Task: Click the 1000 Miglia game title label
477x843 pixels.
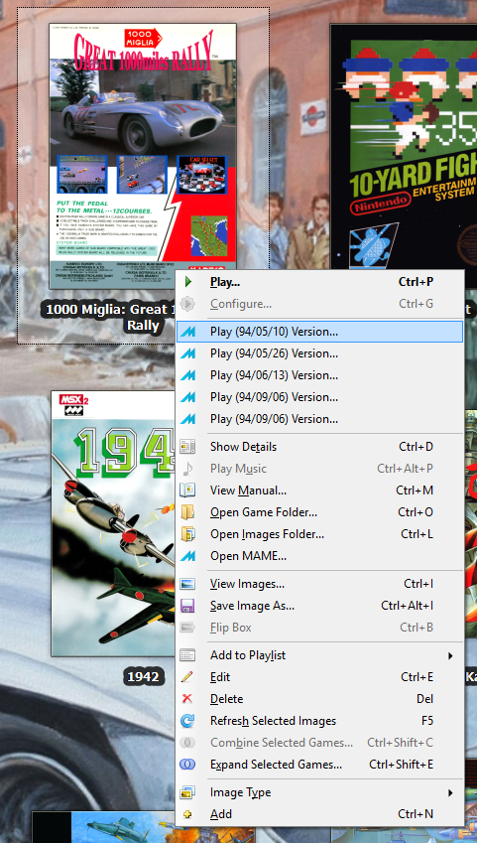Action: (x=109, y=317)
